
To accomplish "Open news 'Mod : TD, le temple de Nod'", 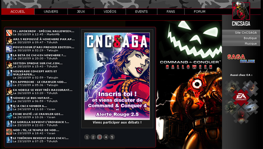I will [36, 130].
